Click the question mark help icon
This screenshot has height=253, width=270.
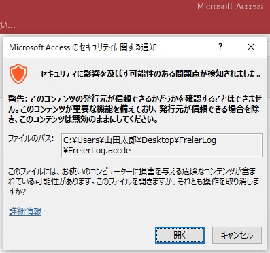[x=220, y=47]
